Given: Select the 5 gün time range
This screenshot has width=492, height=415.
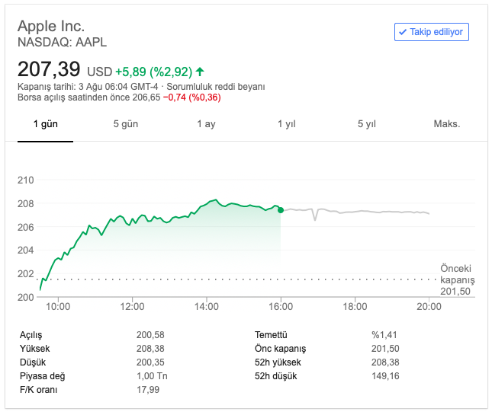Looking at the screenshot, I should [x=125, y=124].
